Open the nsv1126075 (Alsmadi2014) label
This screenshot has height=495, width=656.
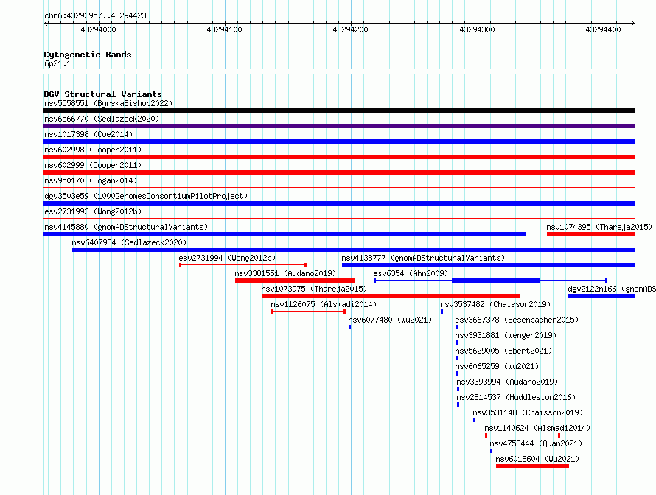324,304
